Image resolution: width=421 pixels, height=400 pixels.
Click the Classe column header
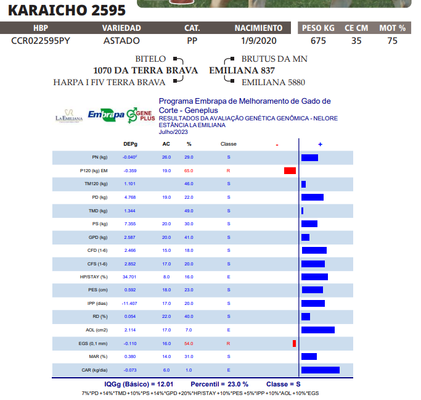[x=228, y=144]
